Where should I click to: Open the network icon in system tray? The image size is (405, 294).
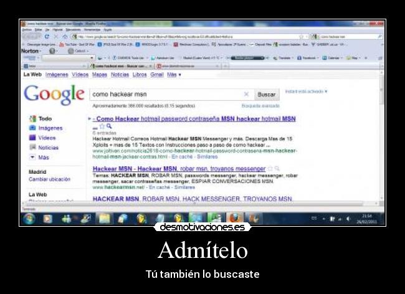coord(340,219)
